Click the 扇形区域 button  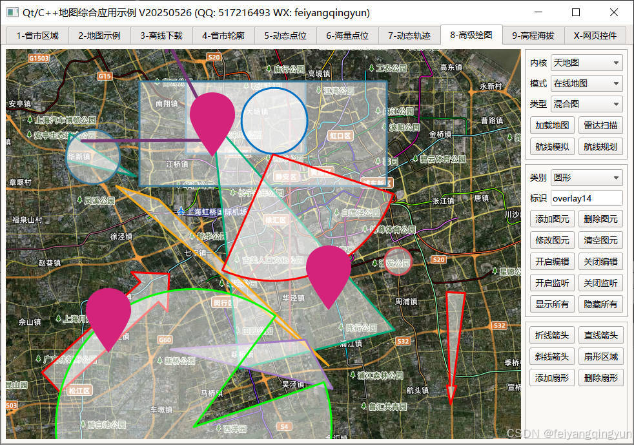[600, 357]
